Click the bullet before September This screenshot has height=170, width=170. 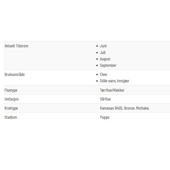[x=97, y=65]
